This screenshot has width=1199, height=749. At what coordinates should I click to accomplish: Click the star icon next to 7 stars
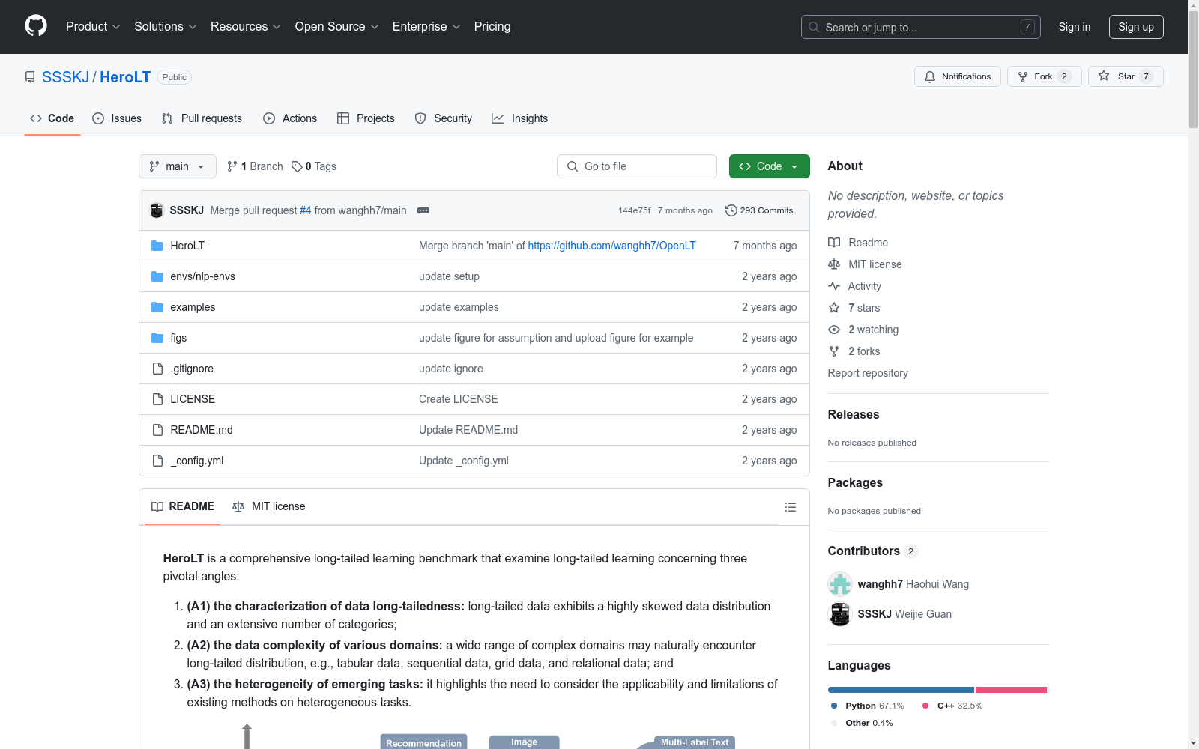pyautogui.click(x=834, y=308)
